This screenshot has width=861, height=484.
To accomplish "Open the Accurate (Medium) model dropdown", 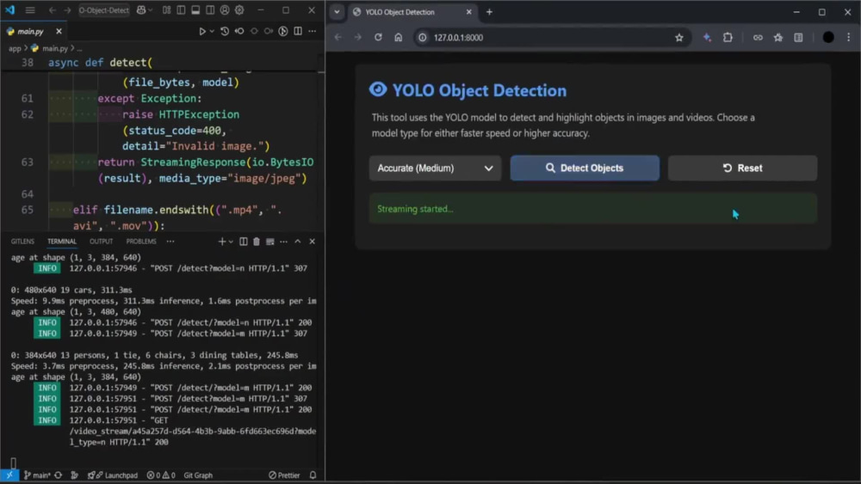I will coord(435,168).
